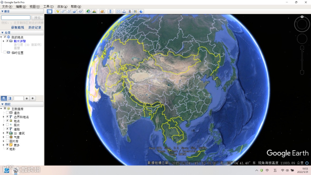Click the streaming status ring in status bar
The width and height of the screenshot is (311, 175).
(x=307, y=163)
